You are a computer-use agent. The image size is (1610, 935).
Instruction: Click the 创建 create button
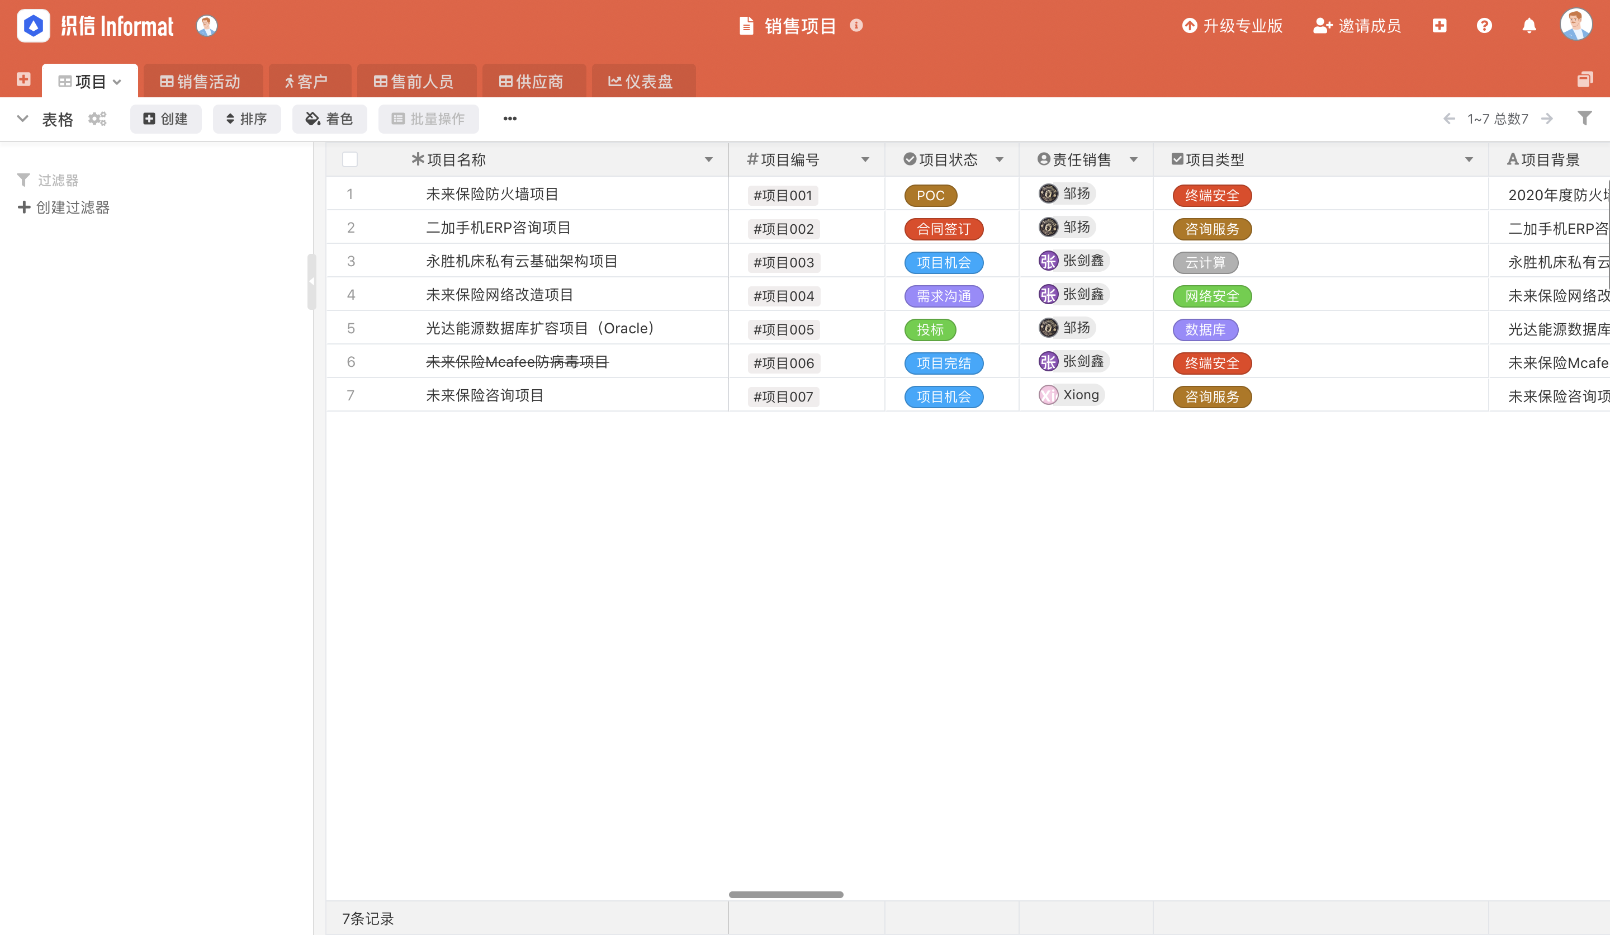coord(165,119)
